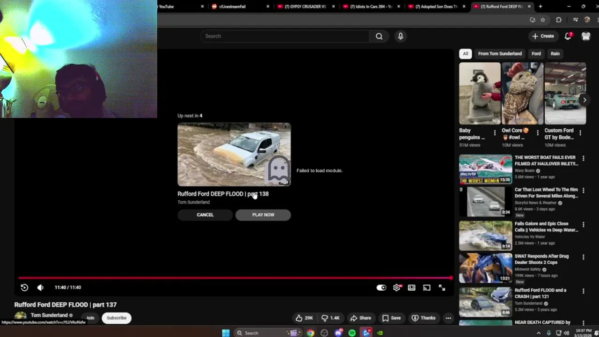Select the All filter chip
Viewport: 599px width, 337px height.
click(x=466, y=53)
